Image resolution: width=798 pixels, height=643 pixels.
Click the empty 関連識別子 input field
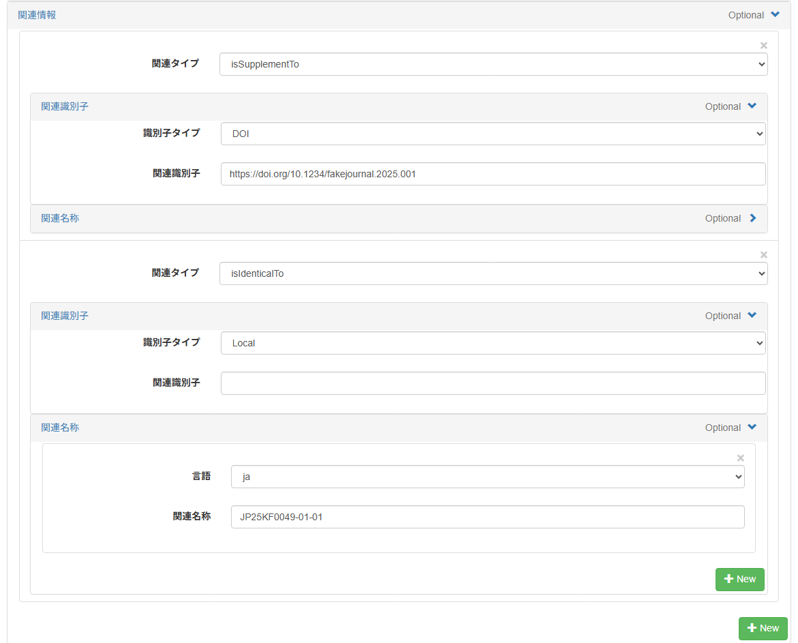coord(493,383)
